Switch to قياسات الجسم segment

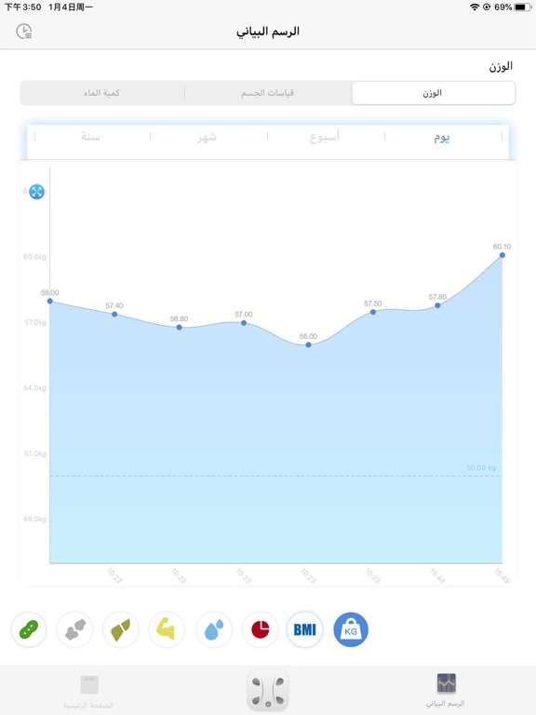point(268,93)
